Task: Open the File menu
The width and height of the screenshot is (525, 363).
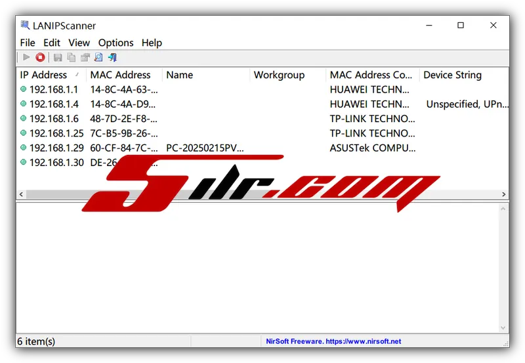Action: (x=28, y=43)
